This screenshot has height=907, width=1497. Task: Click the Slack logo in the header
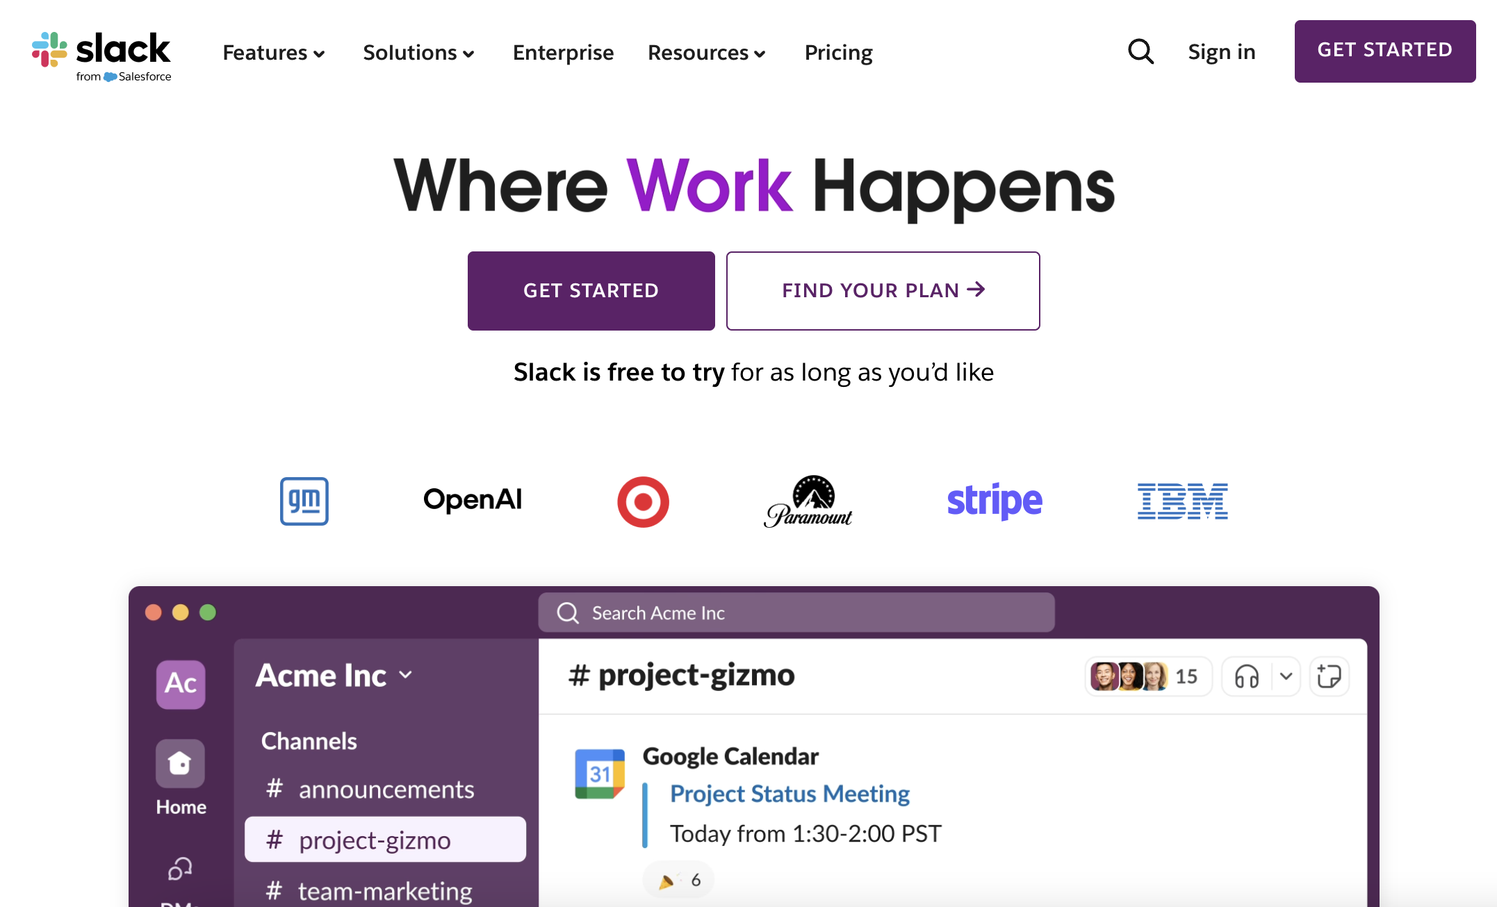[101, 56]
